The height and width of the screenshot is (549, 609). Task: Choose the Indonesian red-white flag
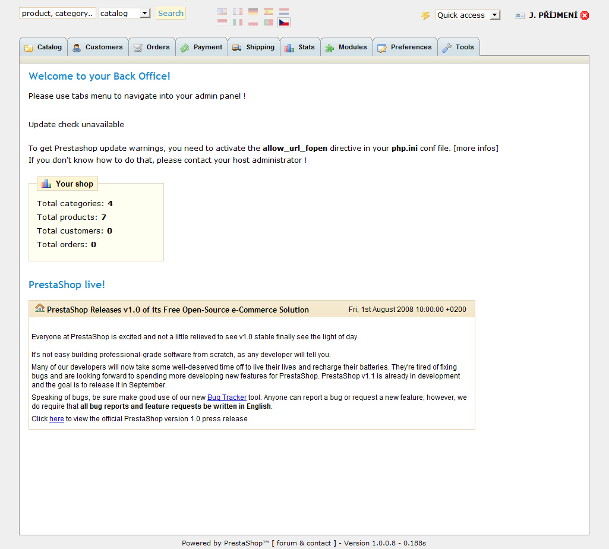click(222, 22)
